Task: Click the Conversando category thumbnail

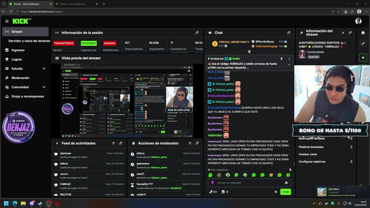Action: point(302,54)
